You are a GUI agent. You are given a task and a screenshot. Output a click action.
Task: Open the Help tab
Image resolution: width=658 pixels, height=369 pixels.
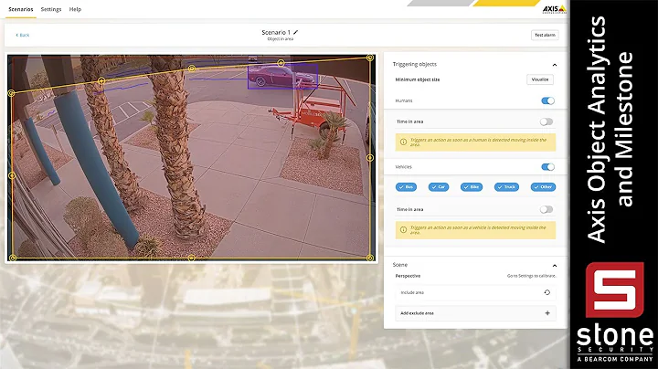click(x=75, y=9)
